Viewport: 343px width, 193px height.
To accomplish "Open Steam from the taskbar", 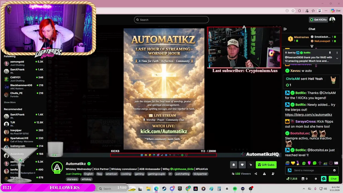I will [164, 189].
